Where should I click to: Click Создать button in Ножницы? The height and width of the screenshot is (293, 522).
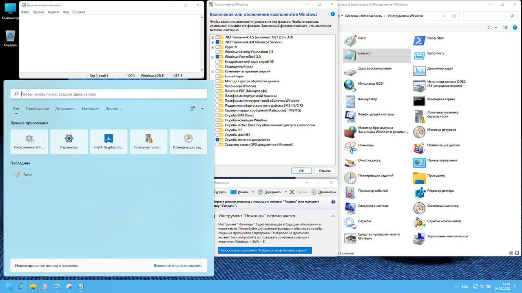click(x=220, y=192)
